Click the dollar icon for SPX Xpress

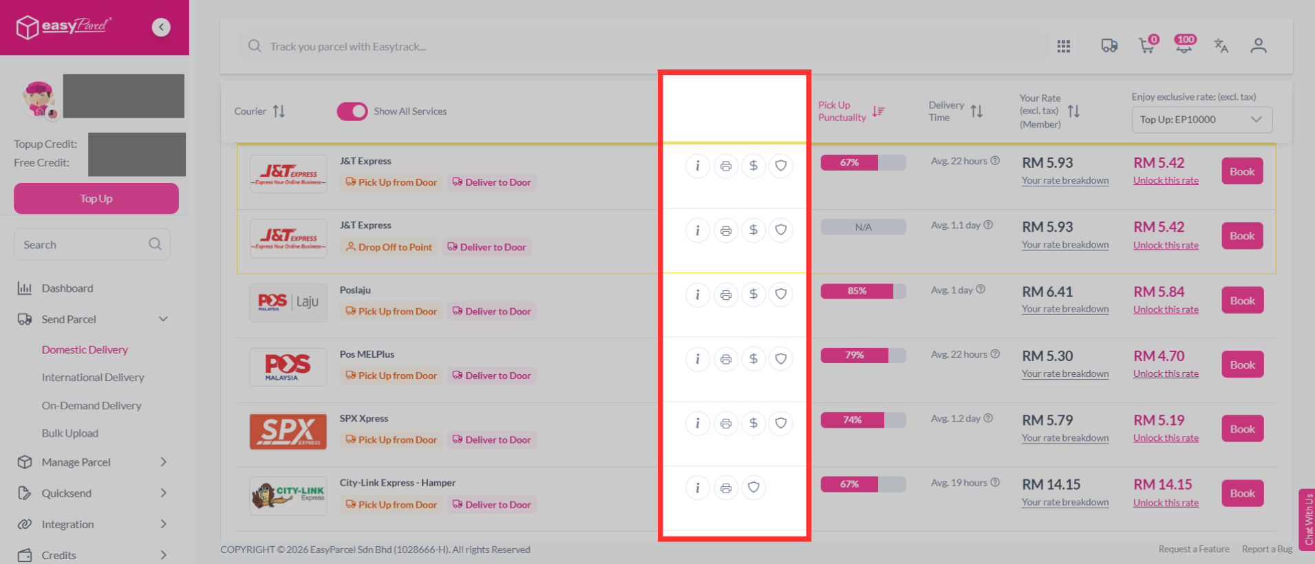pyautogui.click(x=753, y=423)
